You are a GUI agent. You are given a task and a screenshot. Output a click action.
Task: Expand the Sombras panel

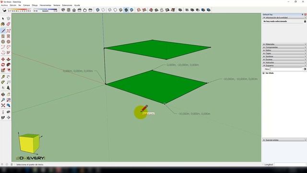coord(284,56)
